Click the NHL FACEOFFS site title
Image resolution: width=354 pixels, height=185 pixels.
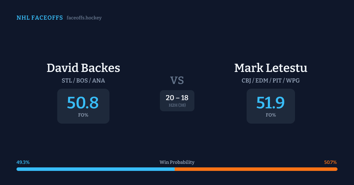[40, 18]
